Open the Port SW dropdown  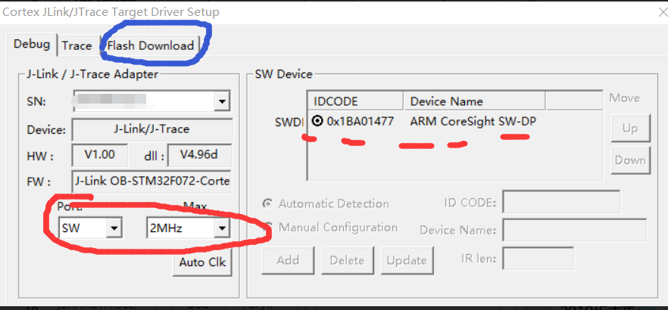coord(114,227)
